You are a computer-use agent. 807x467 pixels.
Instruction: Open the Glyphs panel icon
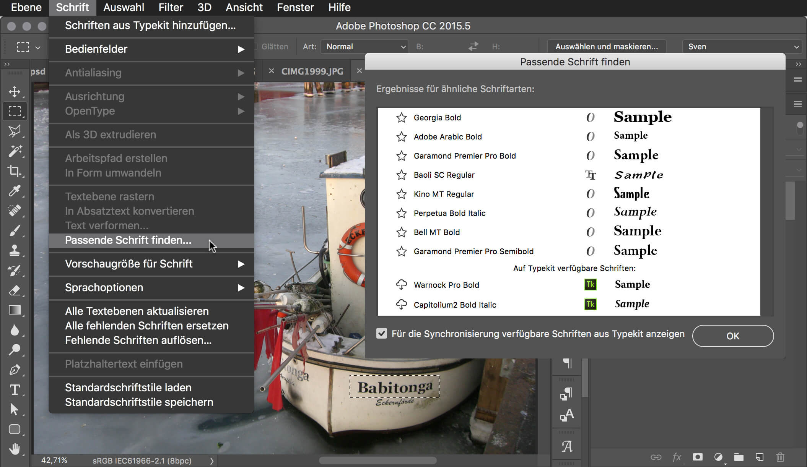[x=567, y=446]
